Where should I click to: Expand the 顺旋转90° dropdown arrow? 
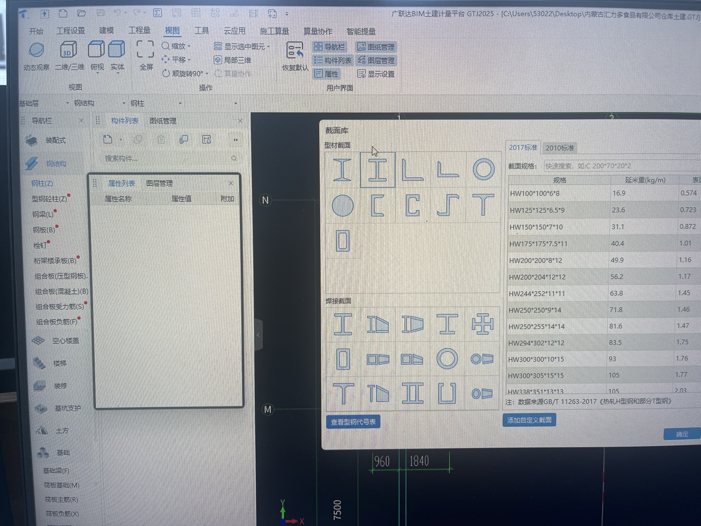point(207,74)
